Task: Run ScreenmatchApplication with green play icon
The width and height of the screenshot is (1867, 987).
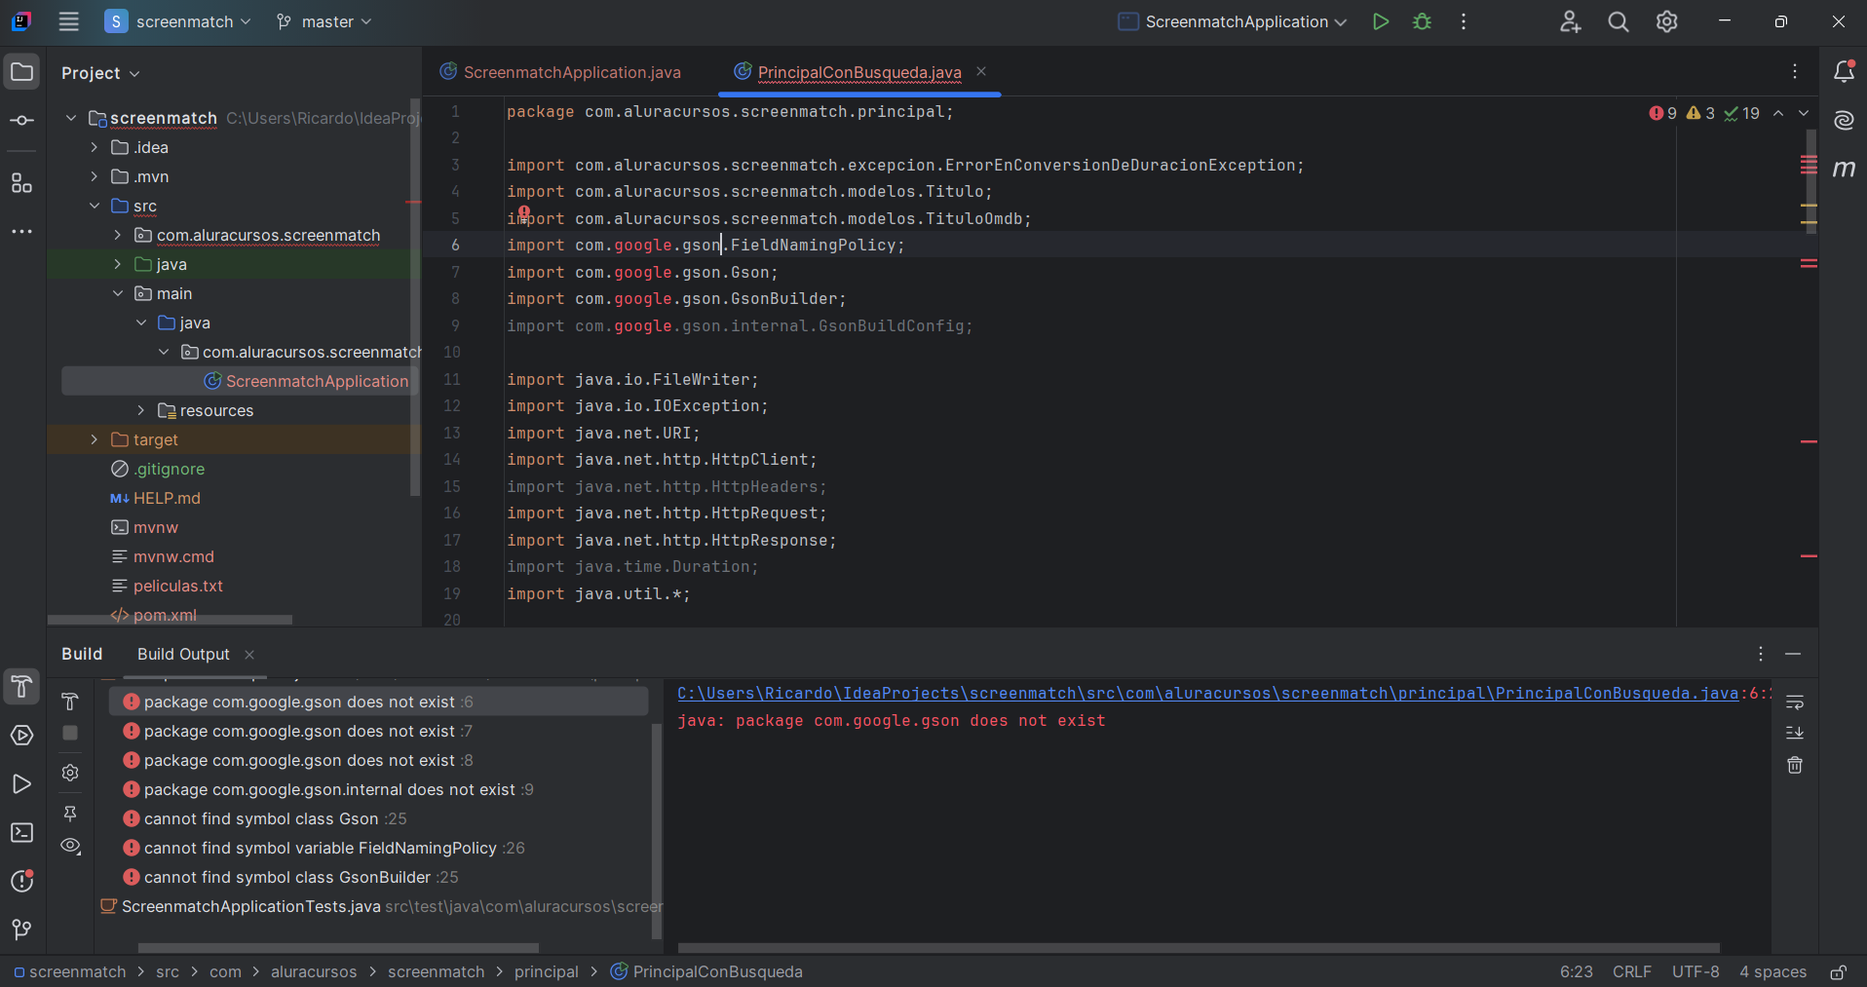Action: [x=1380, y=21]
